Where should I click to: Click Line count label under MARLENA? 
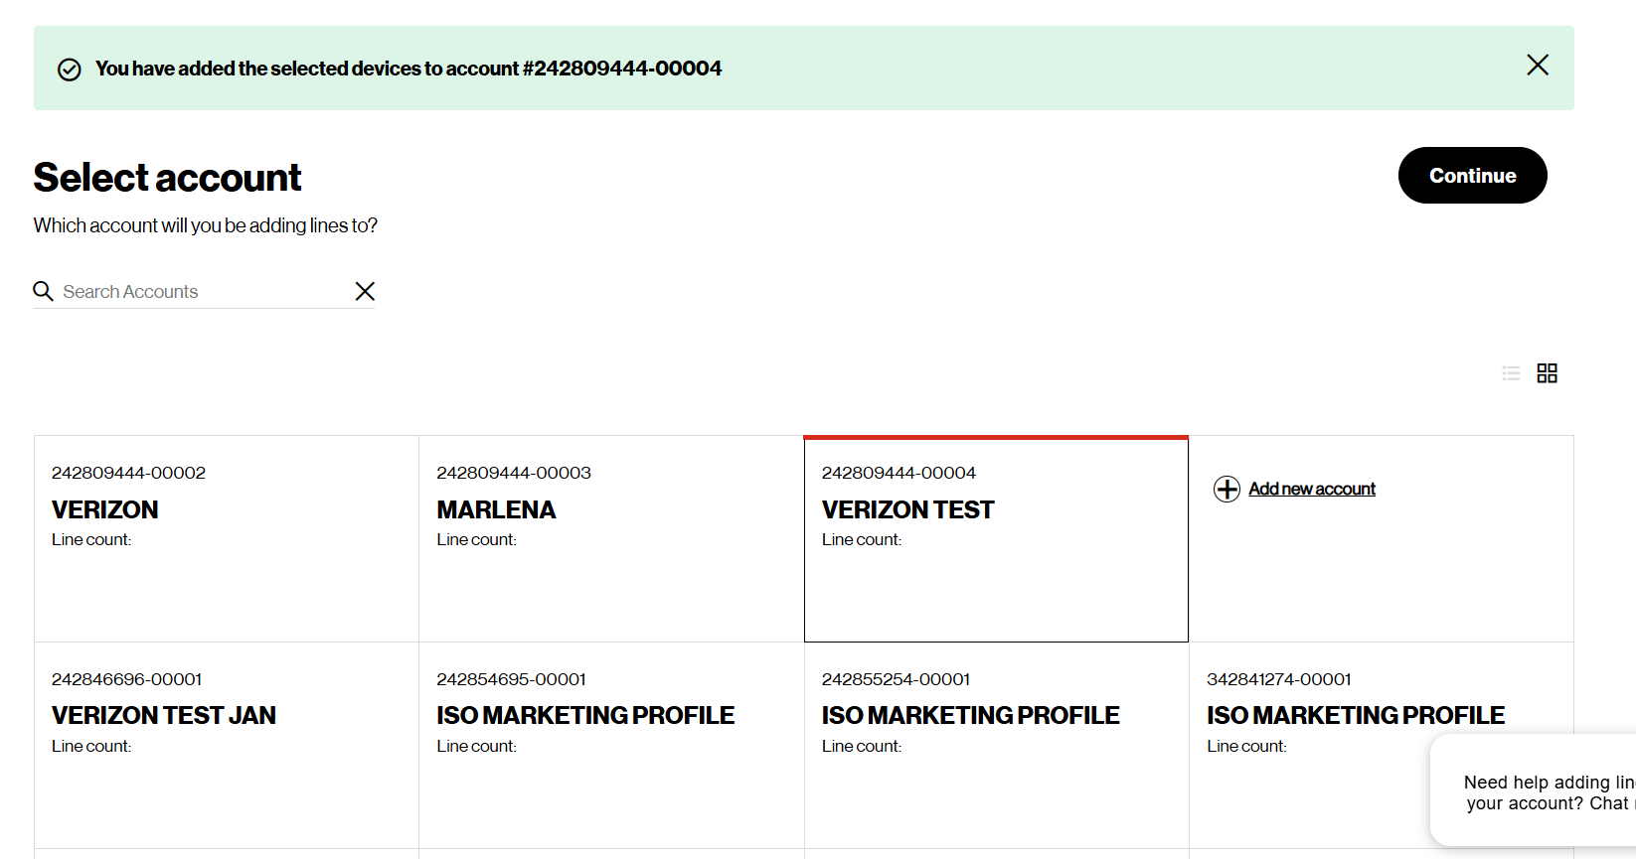coord(476,539)
